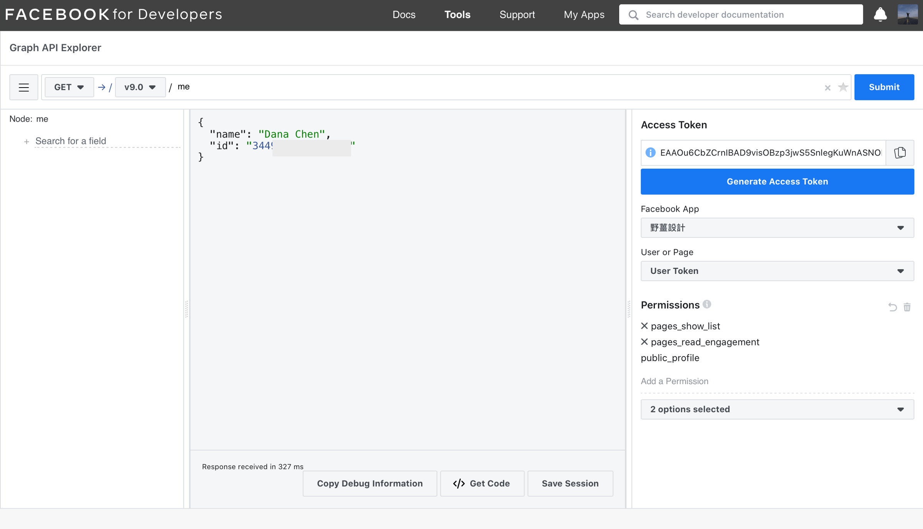Click the search magnifier icon
Screen dimensions: 923x529
click(x=633, y=15)
